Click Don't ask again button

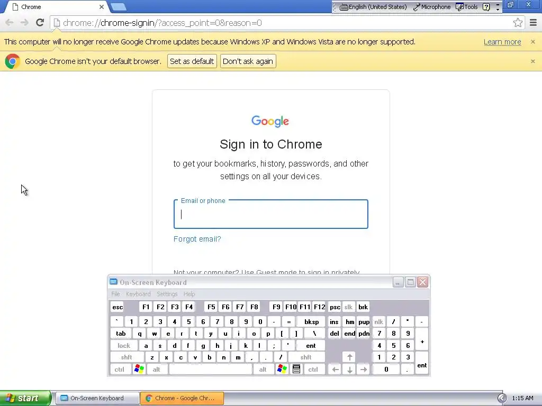[x=248, y=61]
